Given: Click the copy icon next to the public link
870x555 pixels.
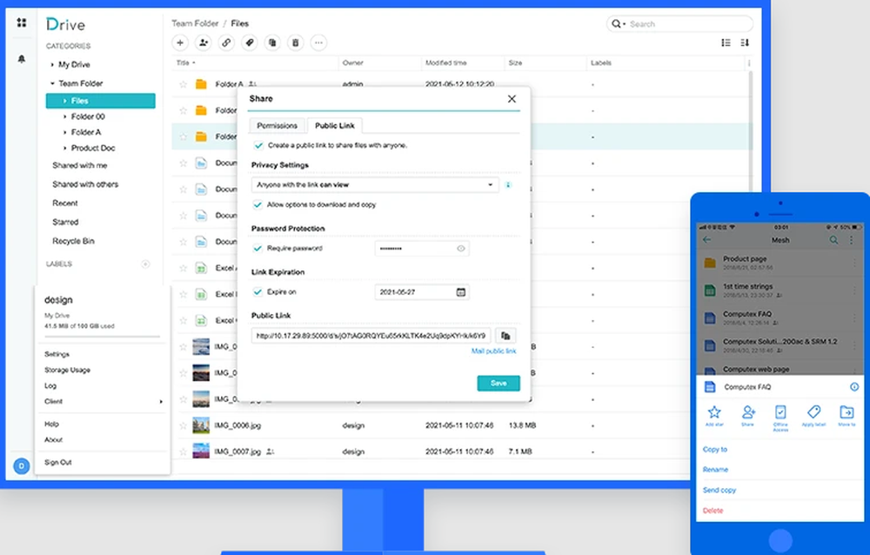Looking at the screenshot, I should [505, 334].
